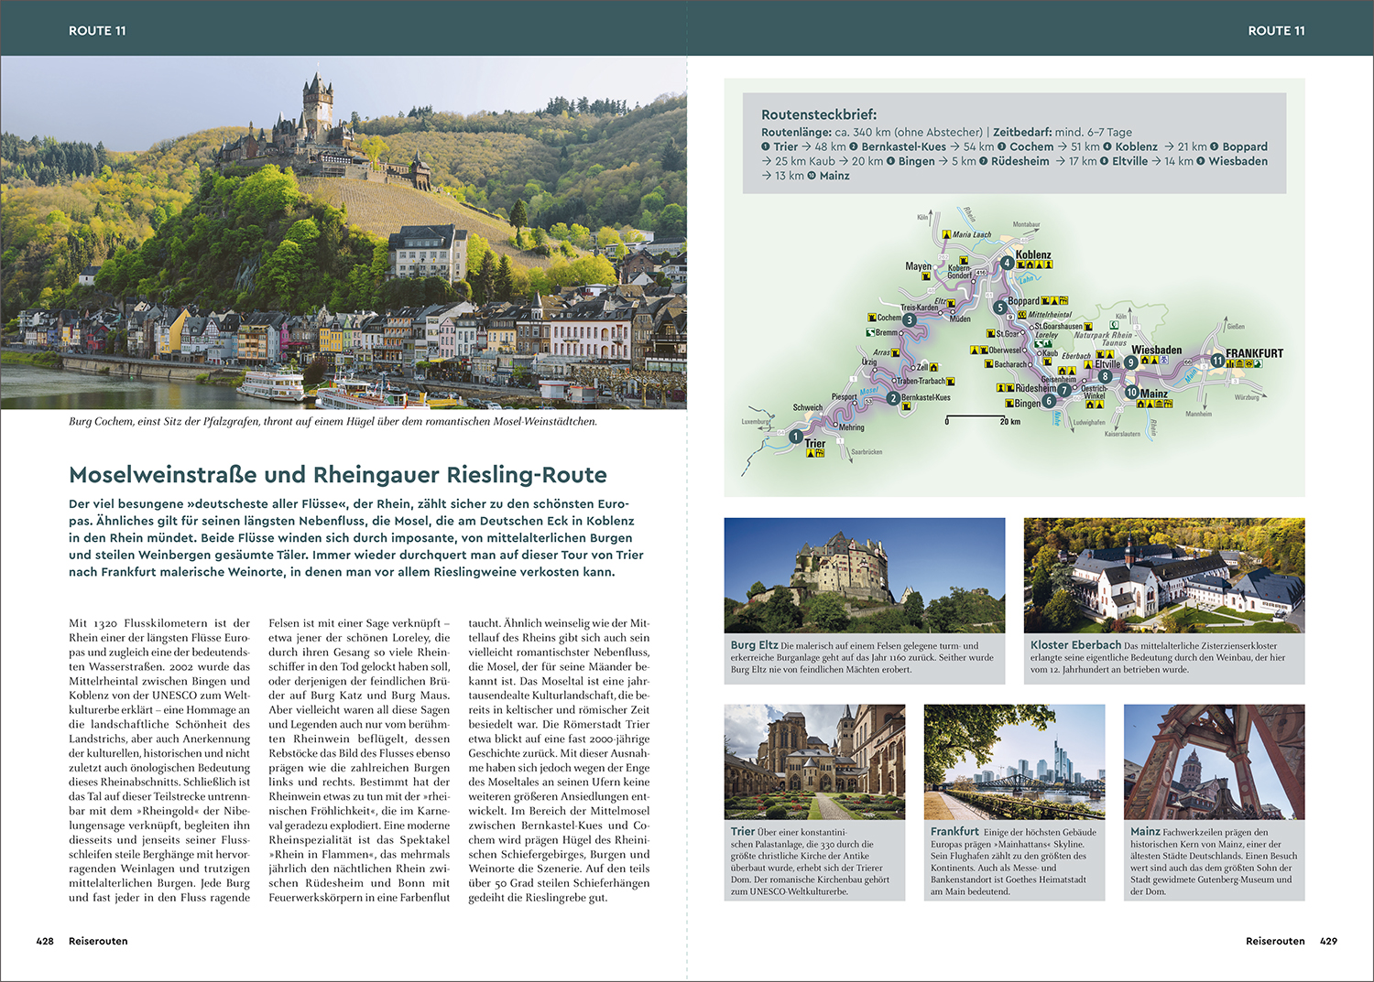Click the castle icon next to Cochem
This screenshot has height=982, width=1374.
tap(871, 318)
